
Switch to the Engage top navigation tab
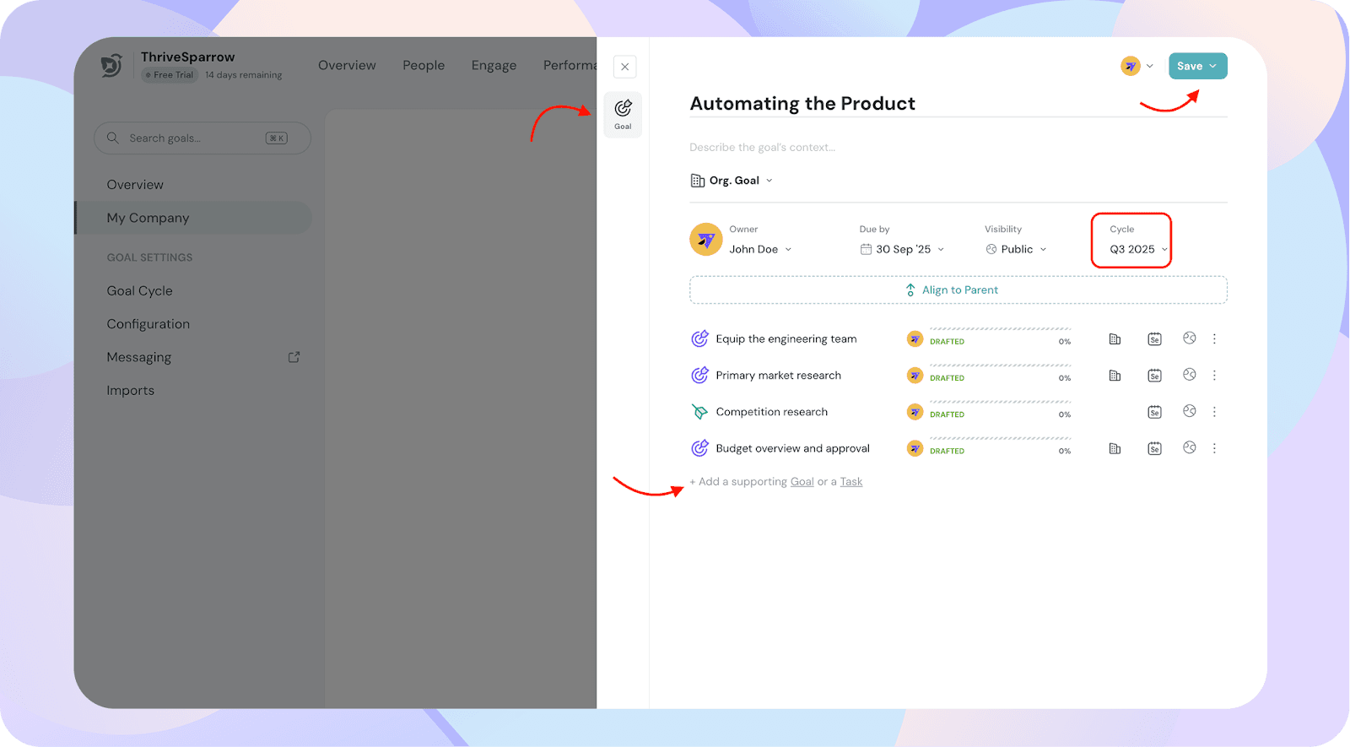(x=494, y=65)
